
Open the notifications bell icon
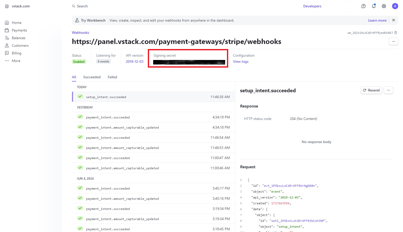coord(373,6)
